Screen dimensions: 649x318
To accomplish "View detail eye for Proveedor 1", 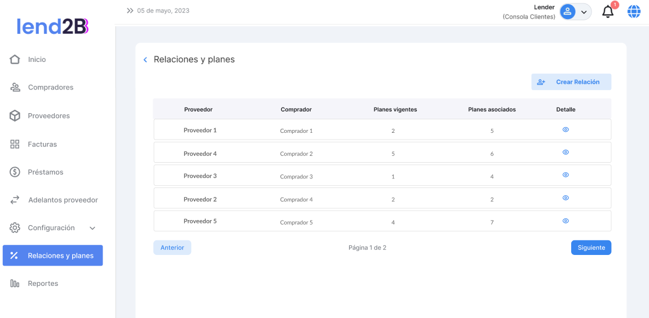I will (566, 129).
